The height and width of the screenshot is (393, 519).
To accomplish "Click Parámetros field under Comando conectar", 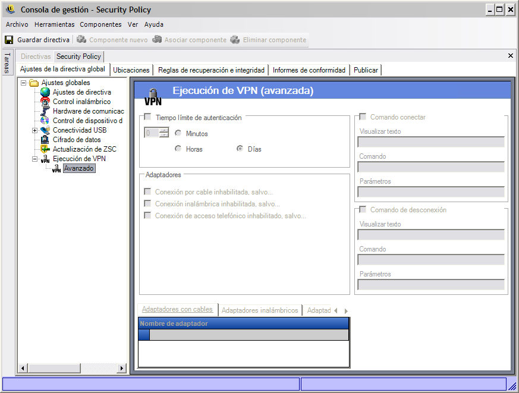I will coord(431,192).
